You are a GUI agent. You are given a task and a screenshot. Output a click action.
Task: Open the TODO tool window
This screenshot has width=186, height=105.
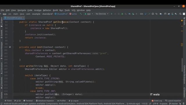coord(8,101)
